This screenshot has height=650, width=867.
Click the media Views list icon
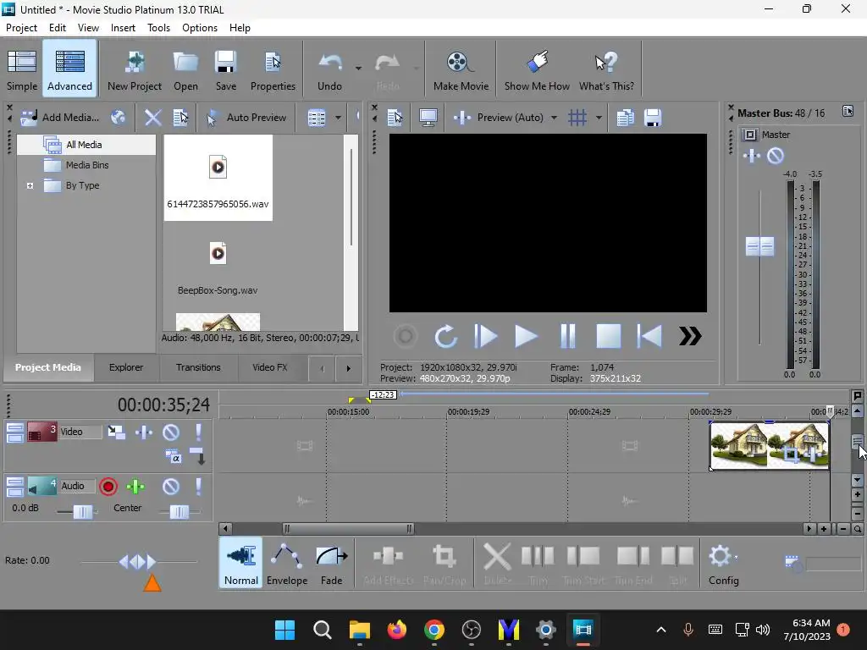click(317, 117)
